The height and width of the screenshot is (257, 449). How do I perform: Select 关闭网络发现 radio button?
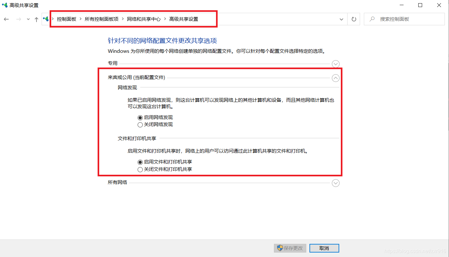tap(140, 124)
